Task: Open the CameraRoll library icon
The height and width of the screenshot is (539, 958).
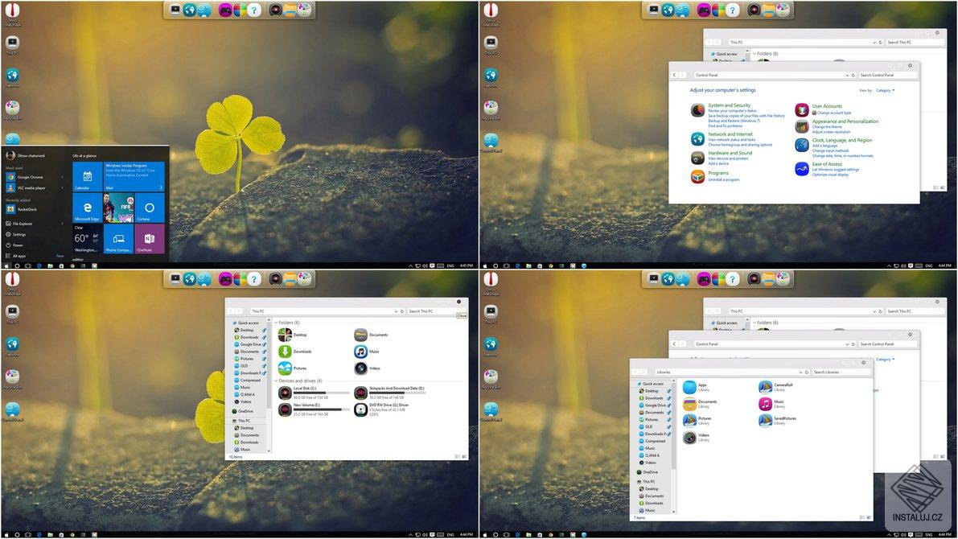Action: (x=765, y=387)
